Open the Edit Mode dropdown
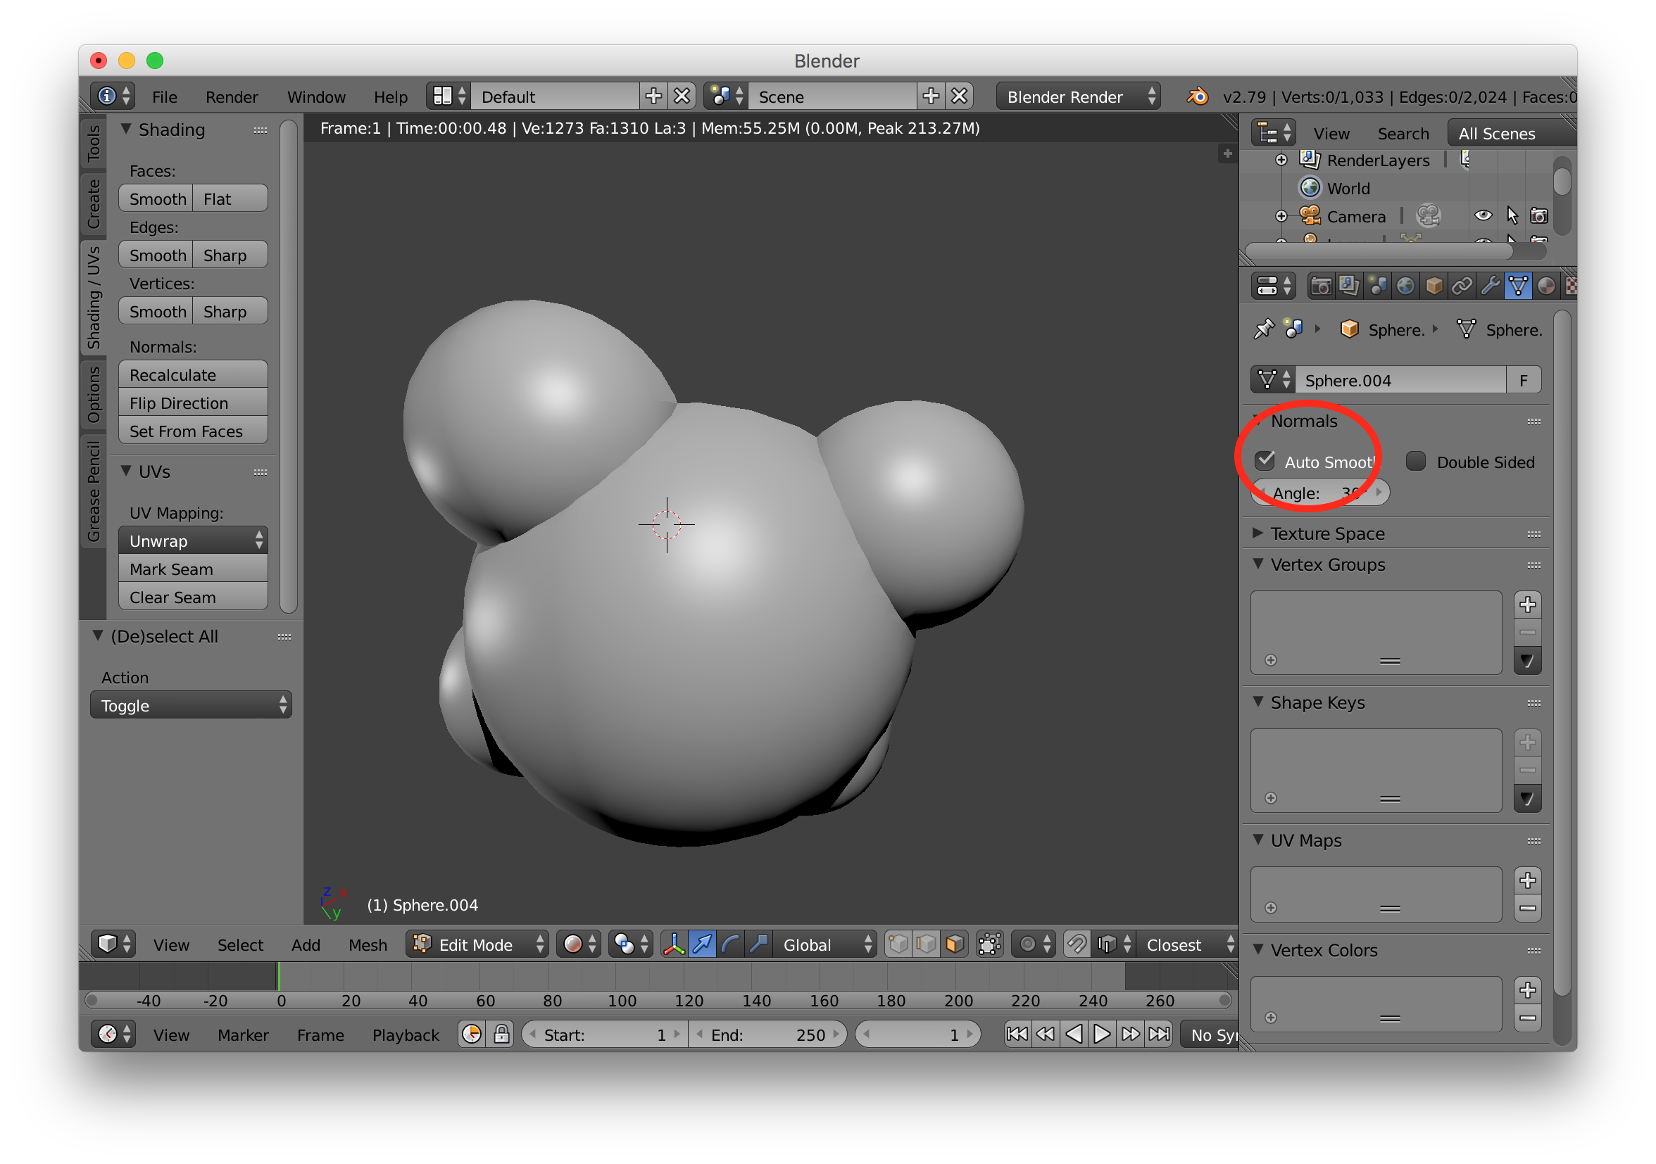This screenshot has width=1656, height=1164. [477, 945]
